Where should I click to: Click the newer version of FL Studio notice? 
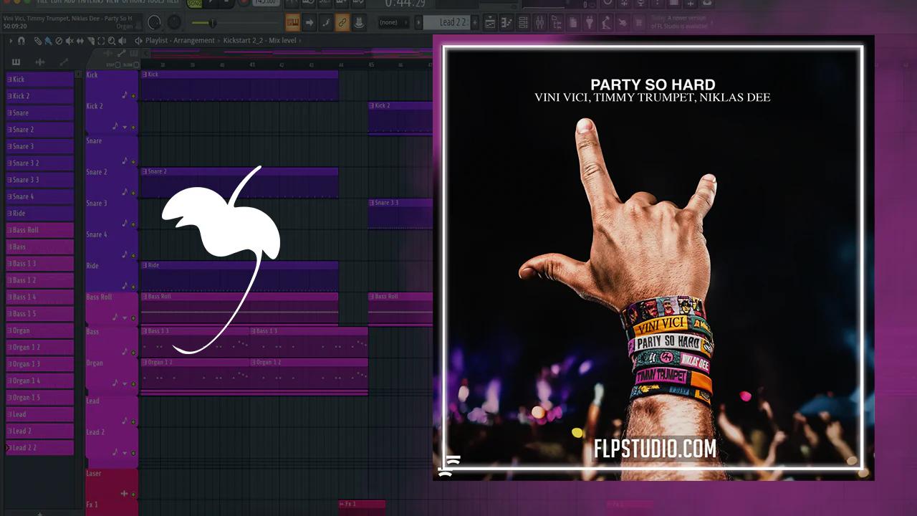pos(678,22)
